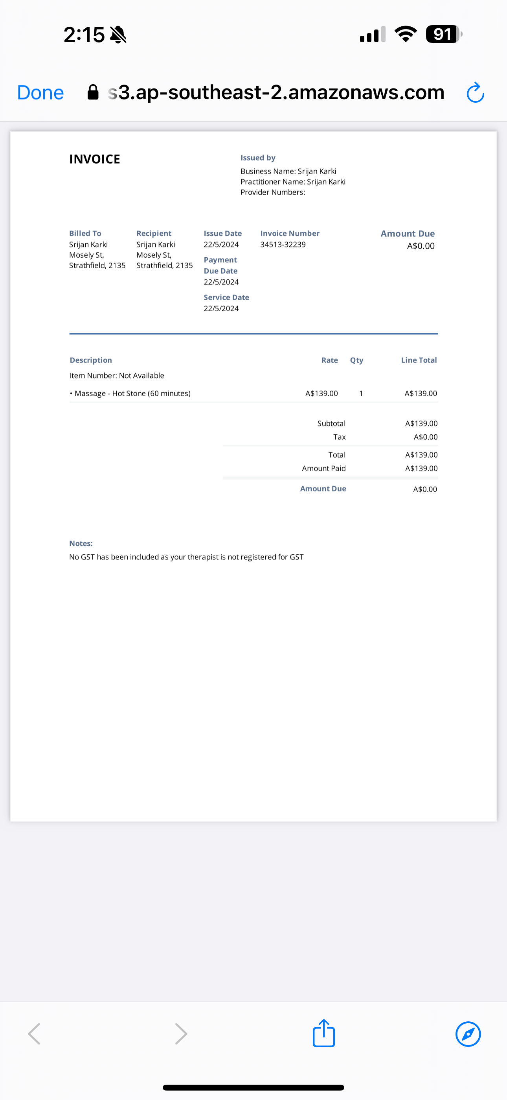Tap the 'Description' column header
Viewport: 507px width, 1100px height.
(91, 360)
